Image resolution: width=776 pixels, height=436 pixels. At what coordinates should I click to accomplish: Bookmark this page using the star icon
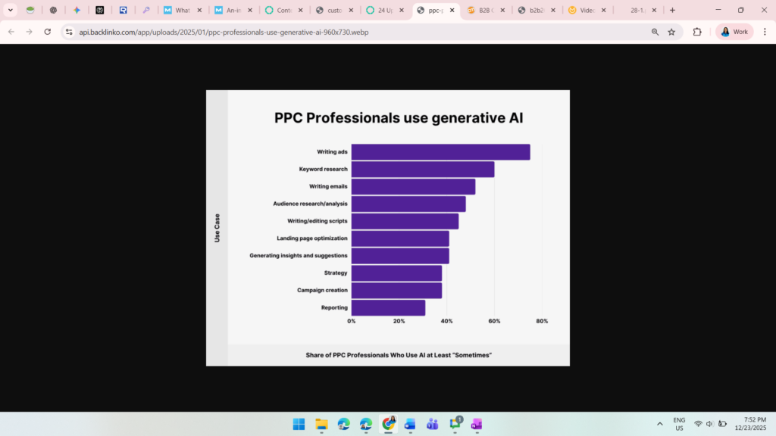673,32
